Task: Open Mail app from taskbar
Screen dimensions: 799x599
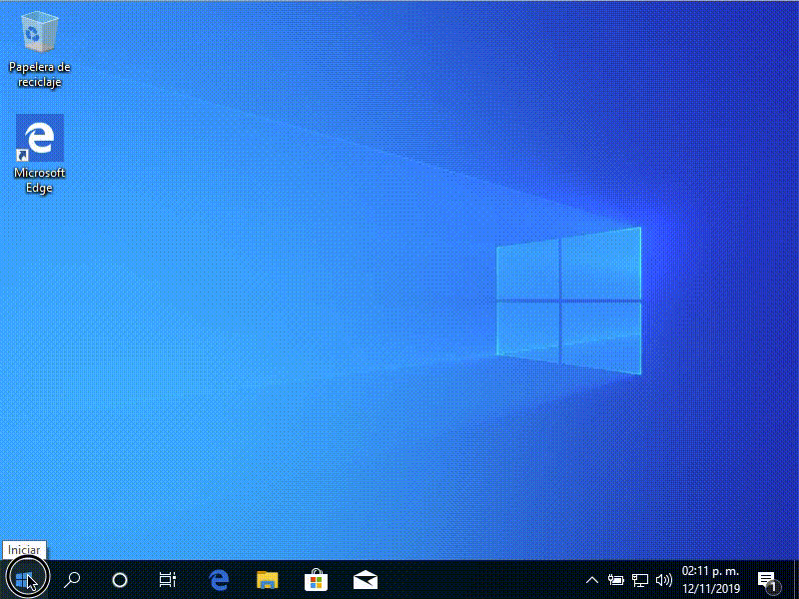Action: tap(365, 579)
